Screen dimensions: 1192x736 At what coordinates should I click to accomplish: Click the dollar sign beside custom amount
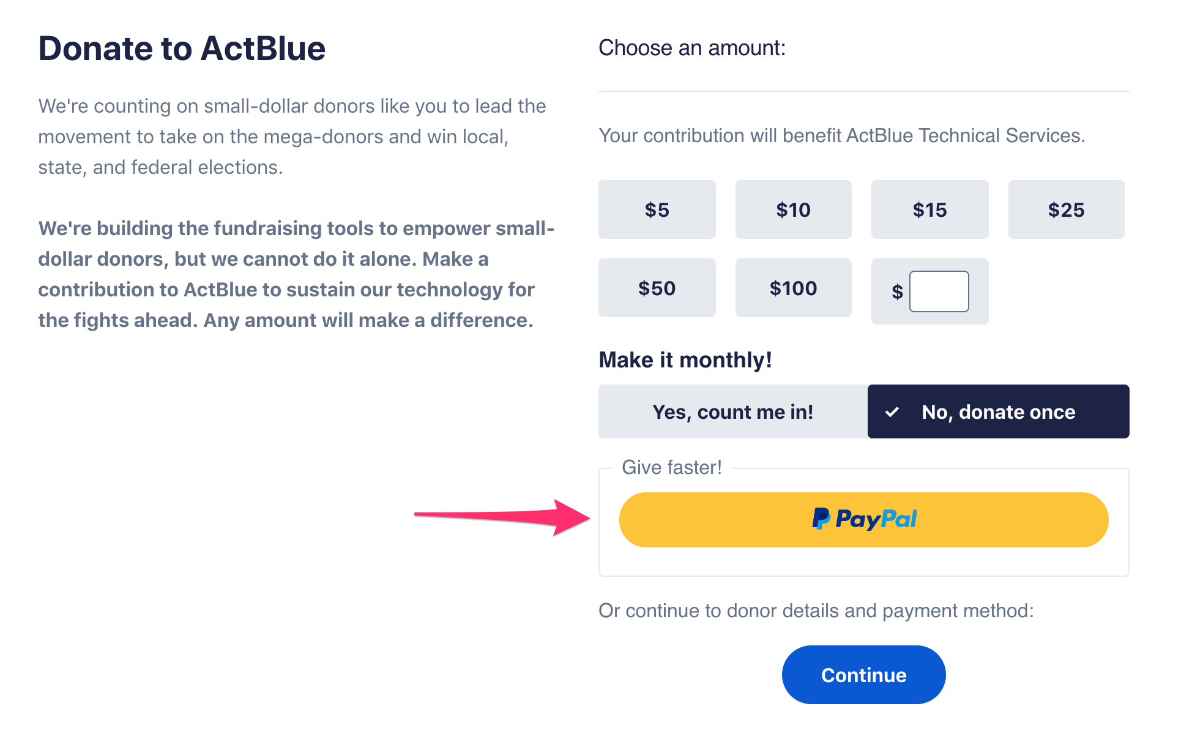tap(897, 292)
